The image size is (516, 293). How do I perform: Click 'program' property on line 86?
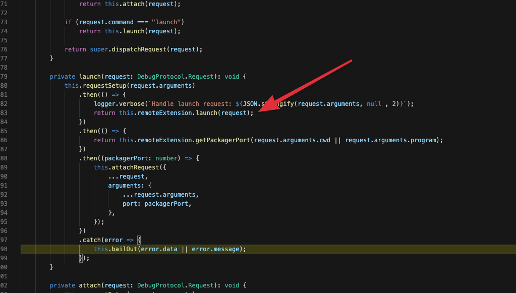click(x=423, y=140)
